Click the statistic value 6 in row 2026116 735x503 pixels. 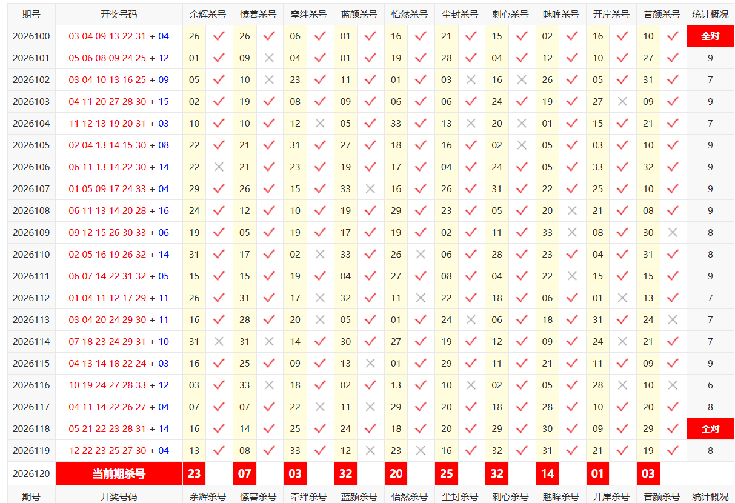[x=710, y=385]
